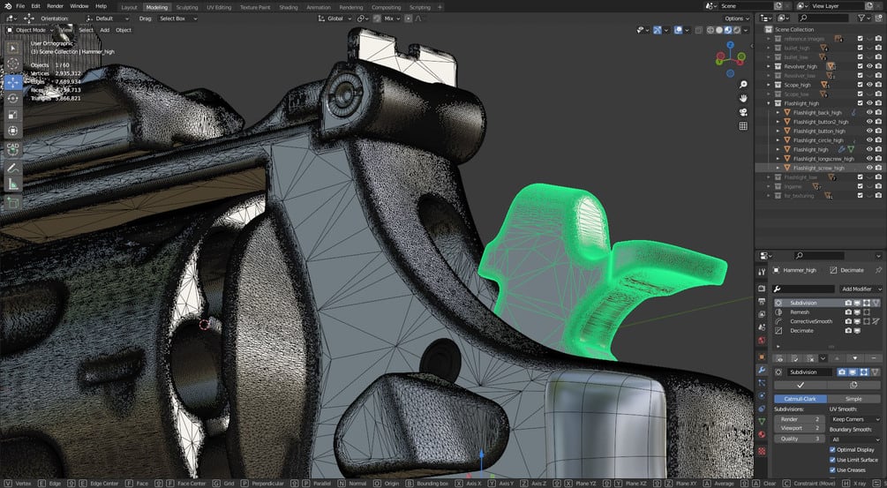887x488 pixels.
Task: Select the Annotate tool in toolbar
Action: click(12, 168)
